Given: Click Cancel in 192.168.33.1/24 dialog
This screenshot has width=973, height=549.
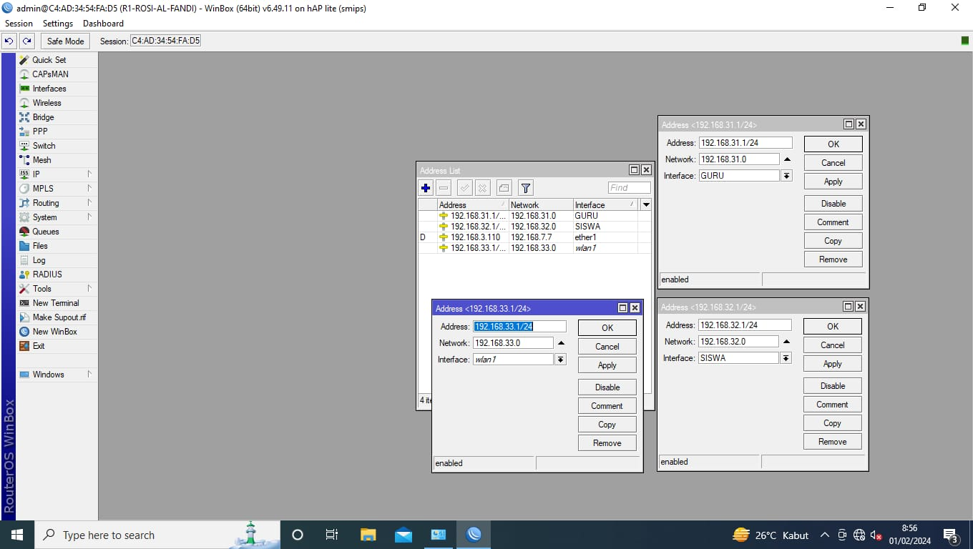Looking at the screenshot, I should pos(607,346).
